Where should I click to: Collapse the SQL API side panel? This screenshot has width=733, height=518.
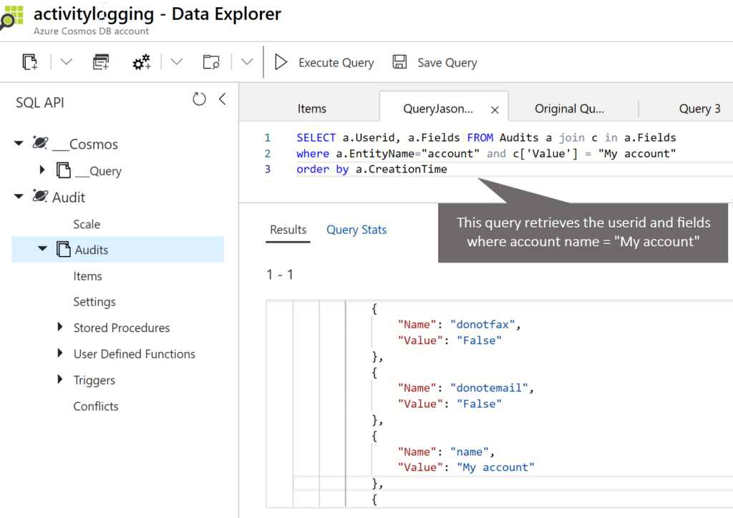222,99
